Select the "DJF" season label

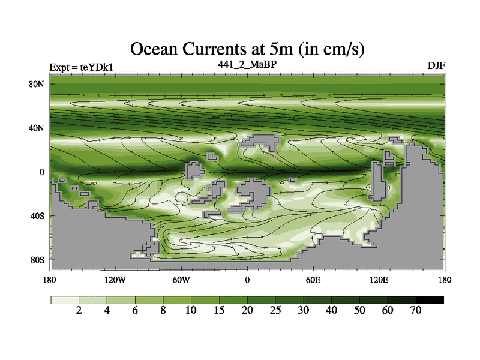pyautogui.click(x=436, y=65)
